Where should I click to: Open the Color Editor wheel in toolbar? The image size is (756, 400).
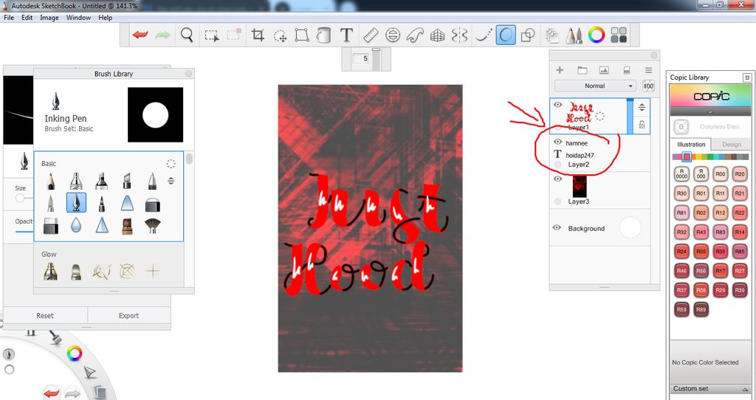[x=597, y=35]
